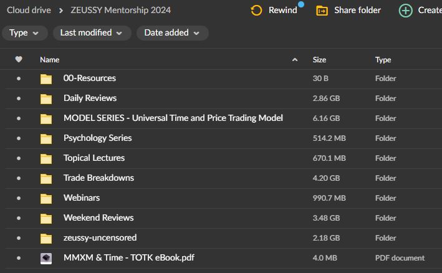Toggle favorite dot for Psychology Series
This screenshot has width=442, height=273.
[19, 138]
